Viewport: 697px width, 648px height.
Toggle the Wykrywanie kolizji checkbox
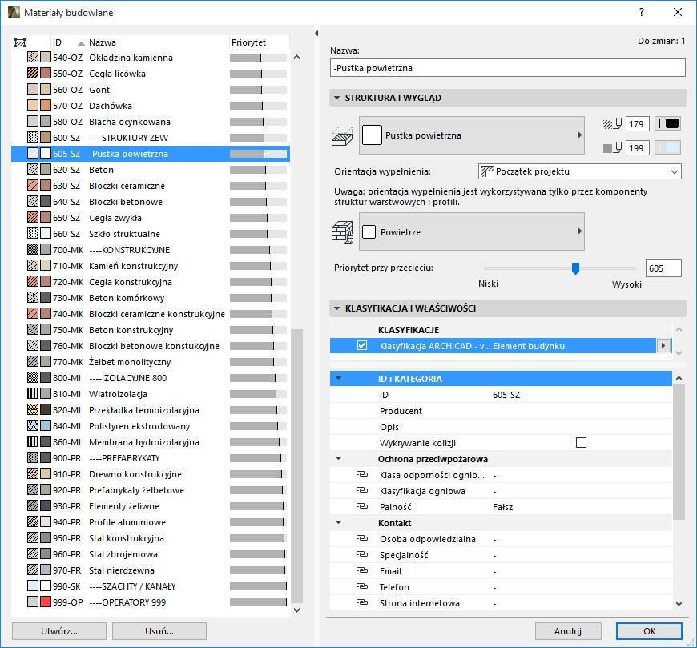pyautogui.click(x=581, y=442)
